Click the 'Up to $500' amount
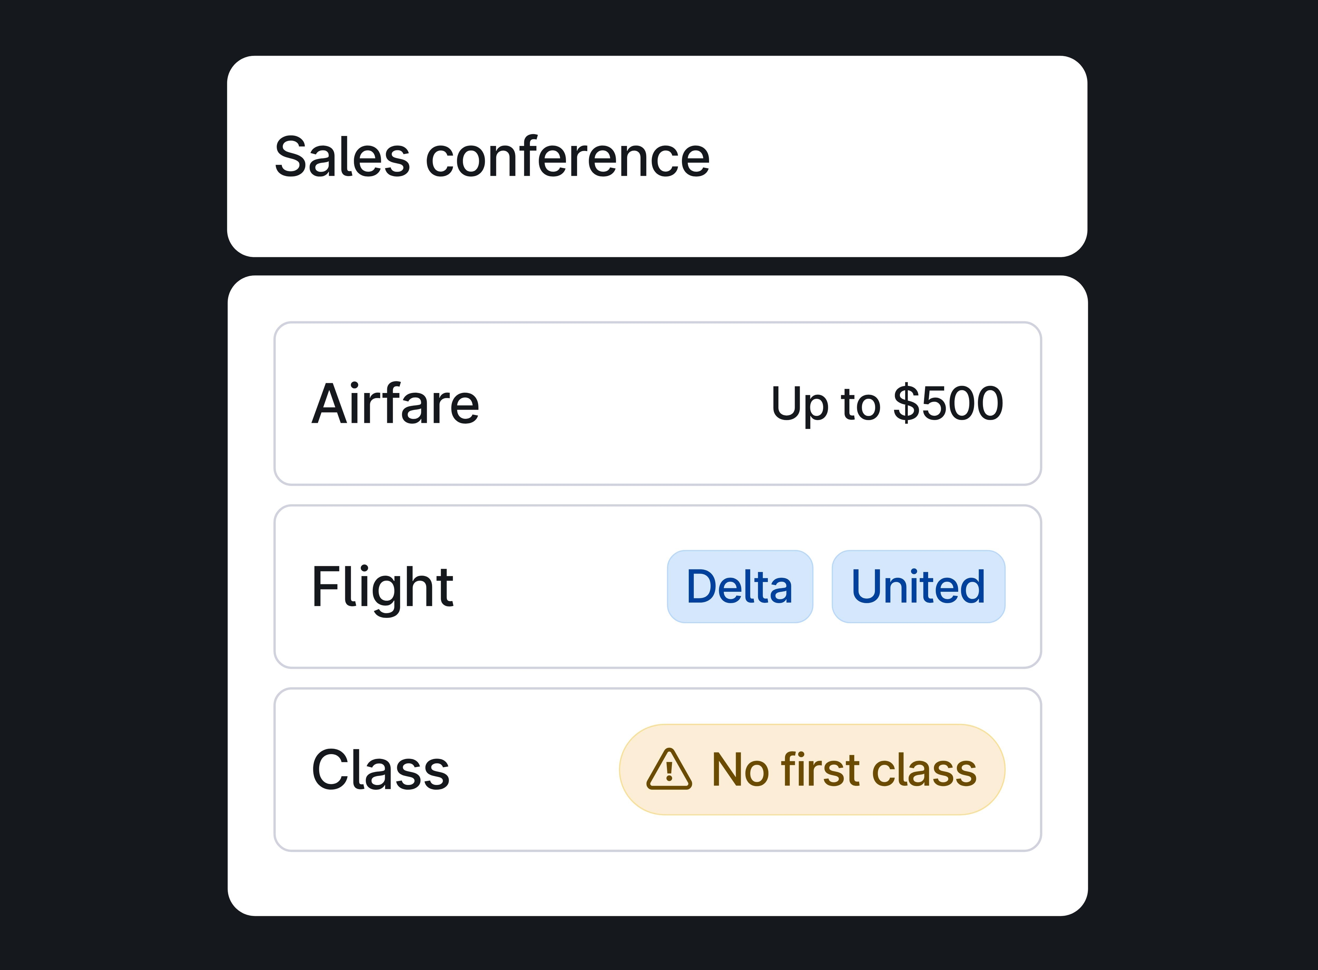This screenshot has width=1318, height=970. pos(887,403)
